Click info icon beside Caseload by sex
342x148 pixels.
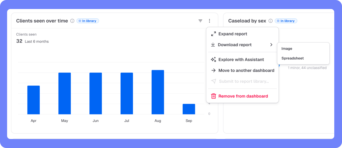pos(270,21)
